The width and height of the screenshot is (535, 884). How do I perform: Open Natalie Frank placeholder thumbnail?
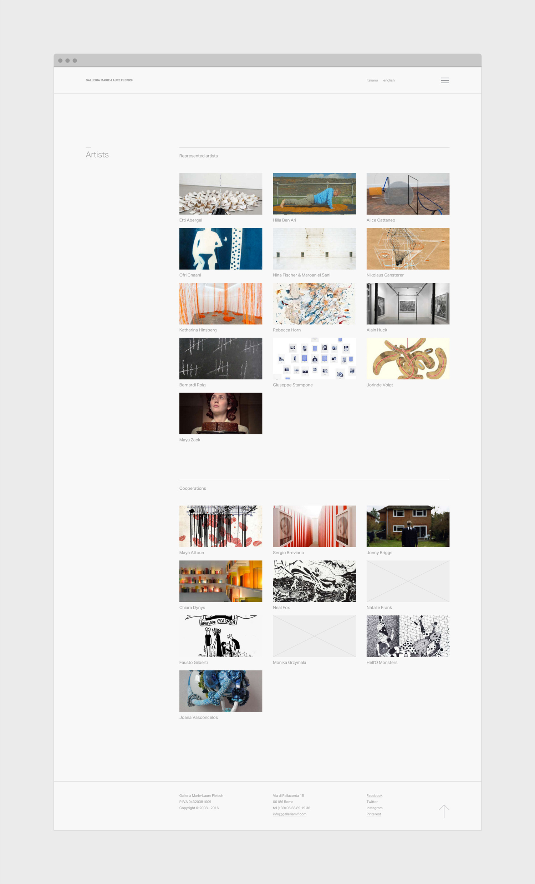coord(408,581)
